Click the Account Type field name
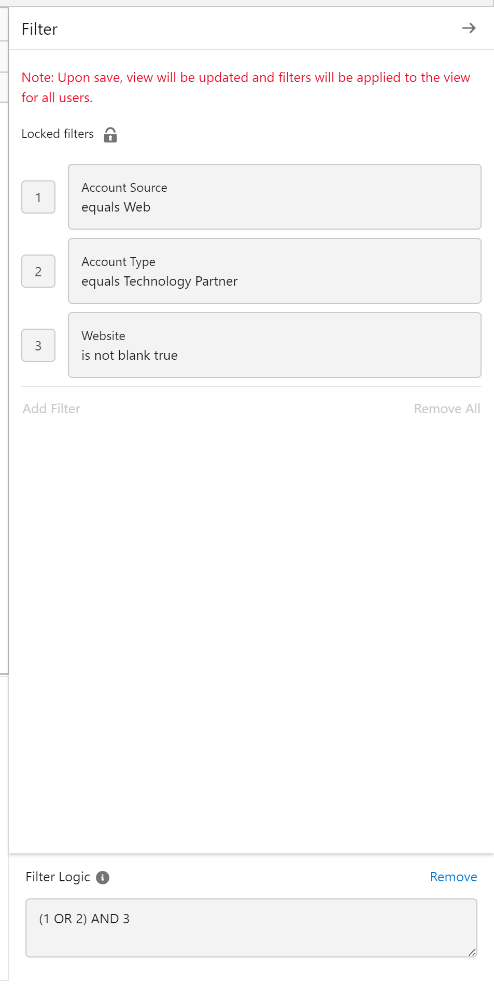 [x=118, y=262]
